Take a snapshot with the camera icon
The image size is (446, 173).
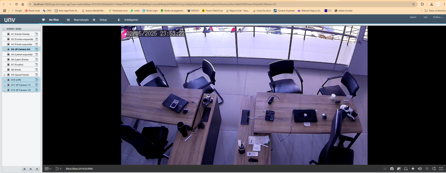(392, 169)
